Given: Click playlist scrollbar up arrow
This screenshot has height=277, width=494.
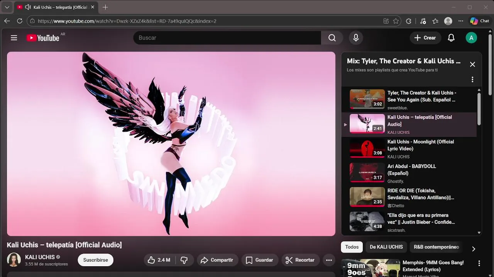Looking at the screenshot, I should 479,90.
